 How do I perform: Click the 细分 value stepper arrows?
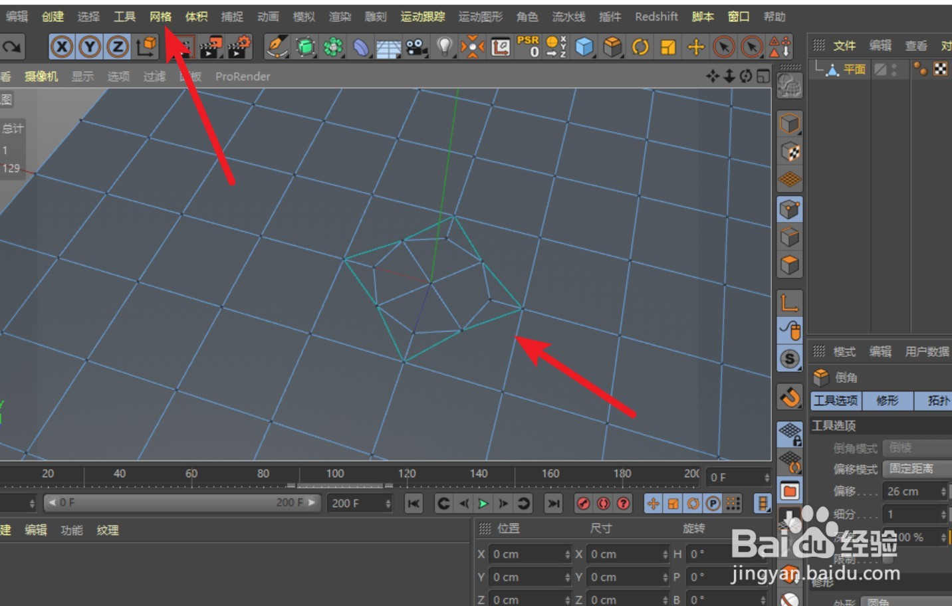pyautogui.click(x=943, y=514)
